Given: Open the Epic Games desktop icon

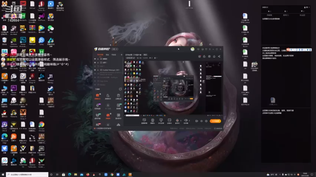Looking at the screenshot, I should click(x=14, y=4).
